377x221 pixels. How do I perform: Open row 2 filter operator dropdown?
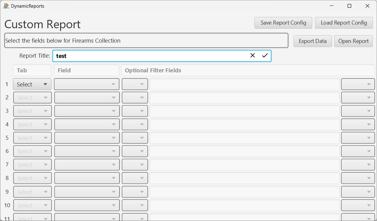coord(135,97)
